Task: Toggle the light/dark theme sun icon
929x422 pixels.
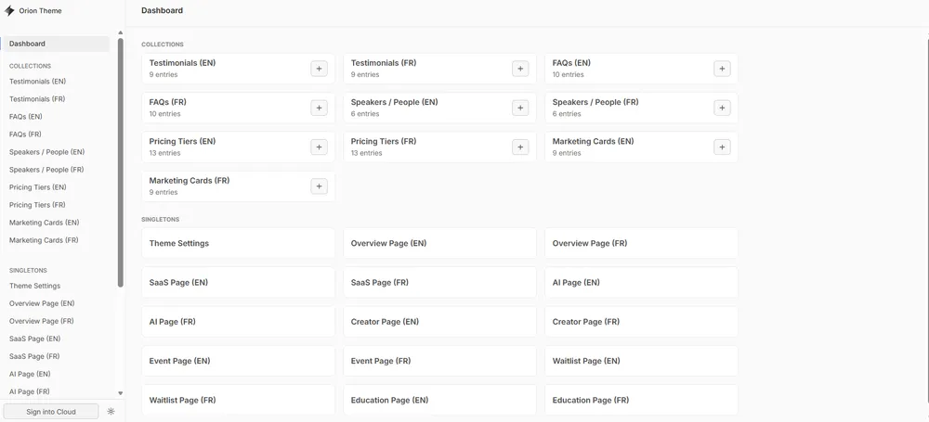Action: [x=111, y=412]
